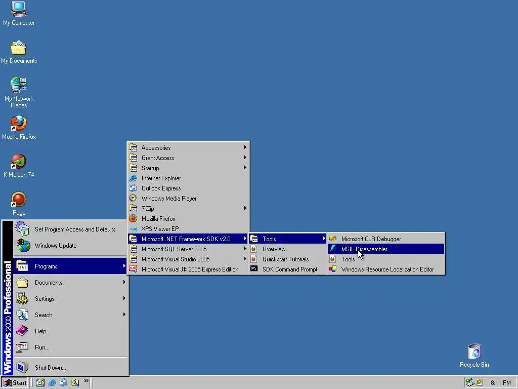Launch Internet Explorer from the Programs menu
The height and width of the screenshot is (389, 518).
188,178
